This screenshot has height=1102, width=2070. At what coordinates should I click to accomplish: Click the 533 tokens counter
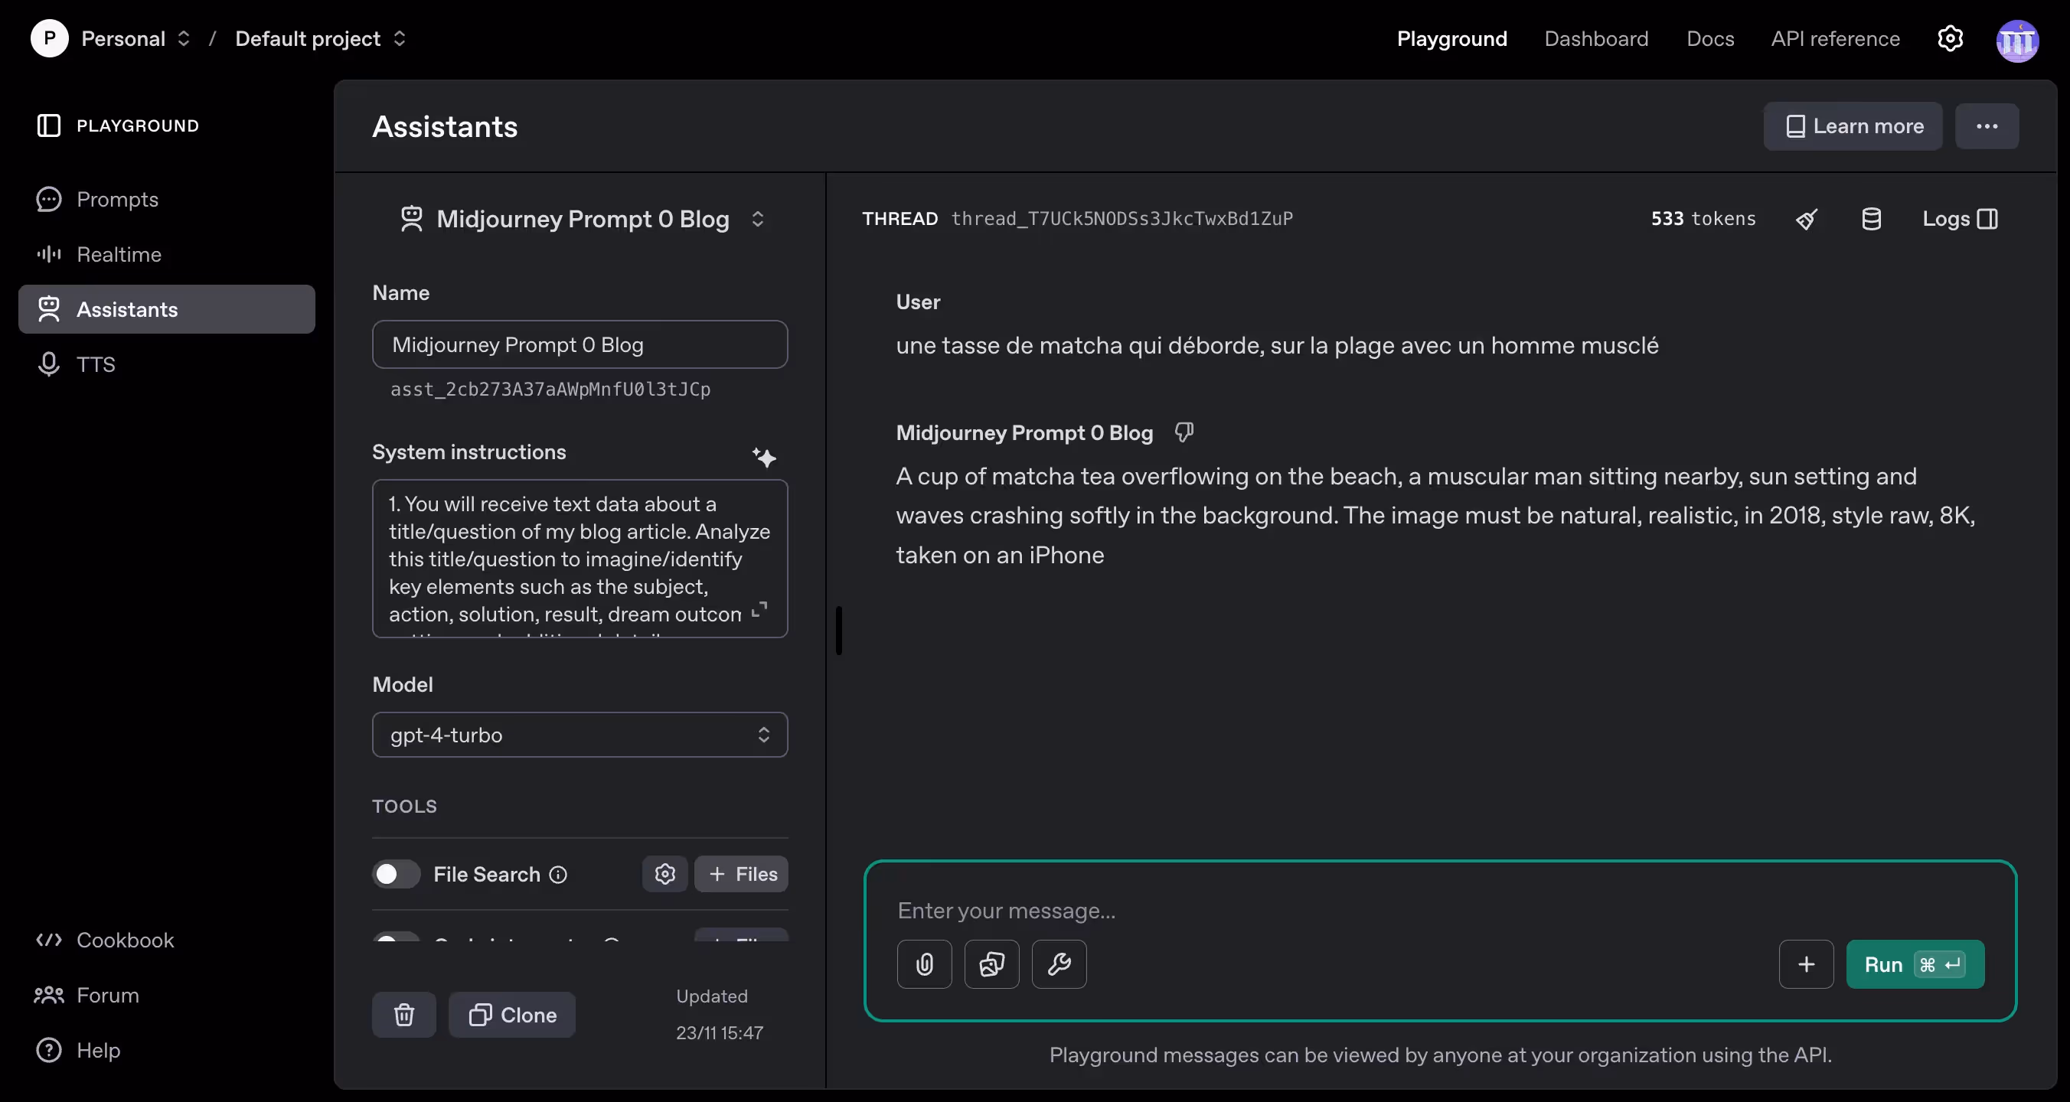1703,218
